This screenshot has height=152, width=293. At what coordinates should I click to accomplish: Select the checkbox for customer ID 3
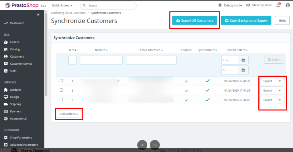(61, 100)
